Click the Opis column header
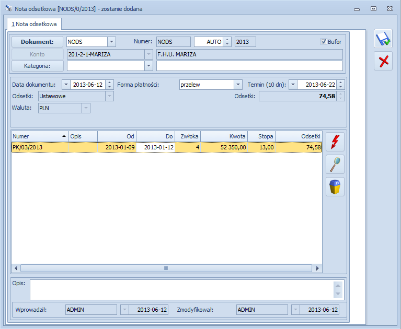This screenshot has height=329, width=401. coord(83,136)
